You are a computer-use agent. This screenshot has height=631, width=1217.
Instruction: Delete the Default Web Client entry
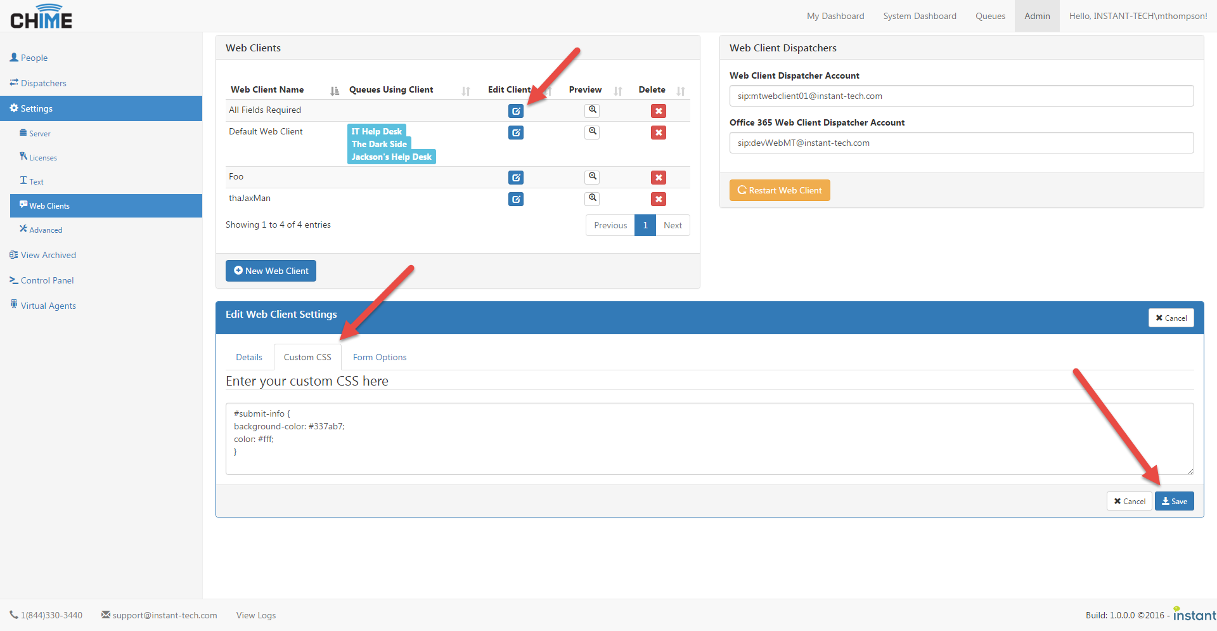pyautogui.click(x=659, y=133)
